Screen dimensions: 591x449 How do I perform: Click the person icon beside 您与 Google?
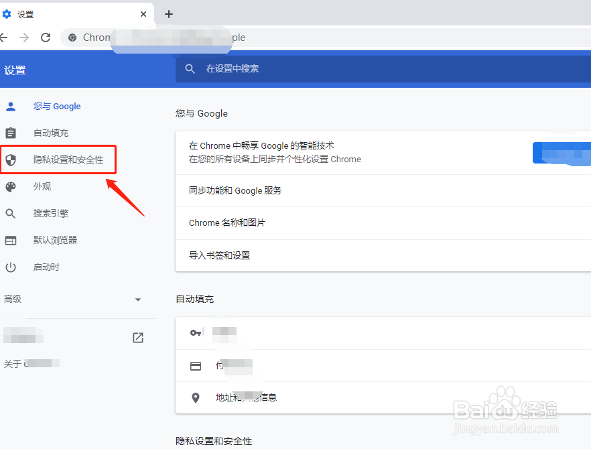(11, 107)
